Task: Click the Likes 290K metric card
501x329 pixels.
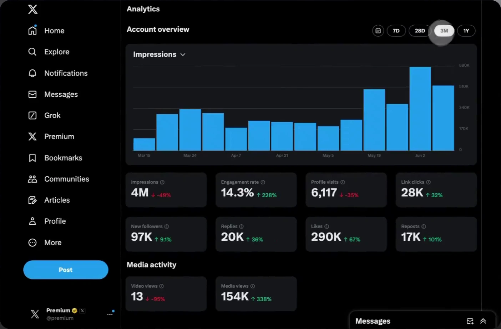Action: 346,234
